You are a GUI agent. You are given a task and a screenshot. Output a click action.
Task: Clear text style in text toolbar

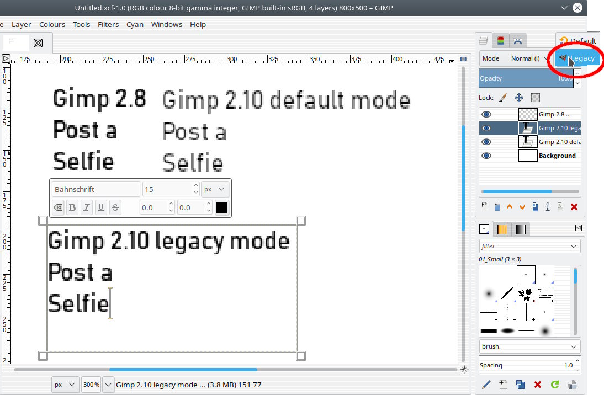pyautogui.click(x=58, y=207)
